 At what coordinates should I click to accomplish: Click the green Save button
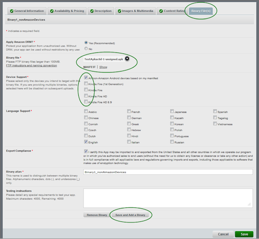pyautogui.click(x=244, y=234)
